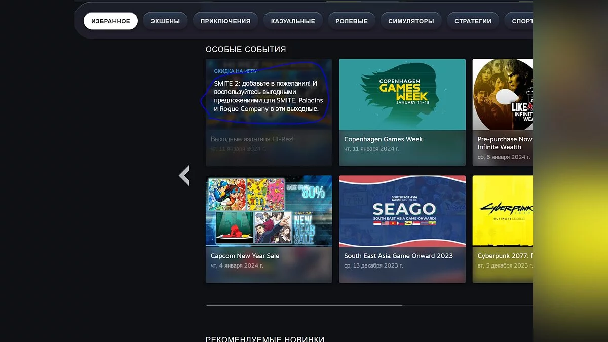Click the Скидка на игру label
Viewport: 608px width, 342px height.
click(x=236, y=71)
